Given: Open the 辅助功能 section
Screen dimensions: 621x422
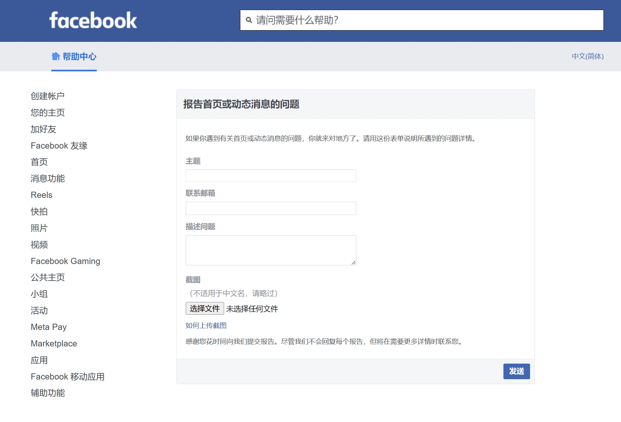Looking at the screenshot, I should coord(47,393).
